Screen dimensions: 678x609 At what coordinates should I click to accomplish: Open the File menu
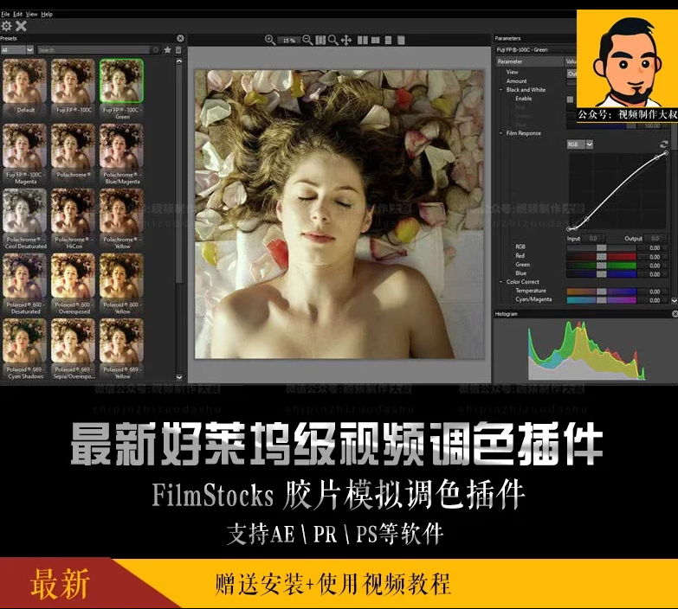[5, 14]
